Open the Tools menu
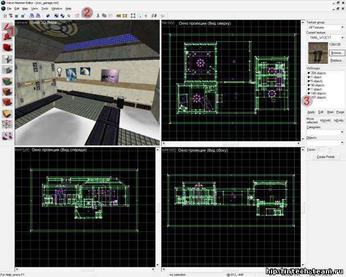This screenshot has height=277, width=346. (x=44, y=9)
